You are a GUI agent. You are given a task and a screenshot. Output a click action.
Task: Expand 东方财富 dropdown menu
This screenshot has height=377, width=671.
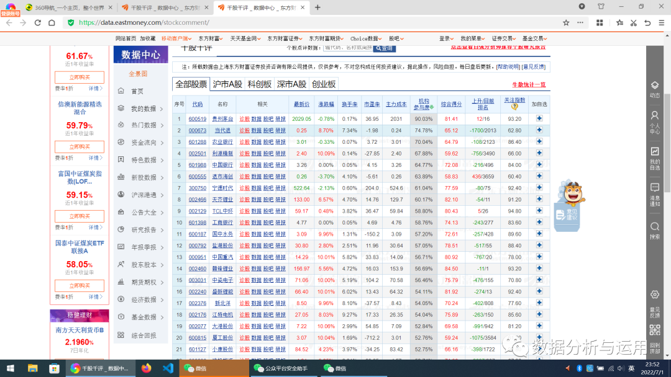click(x=211, y=38)
